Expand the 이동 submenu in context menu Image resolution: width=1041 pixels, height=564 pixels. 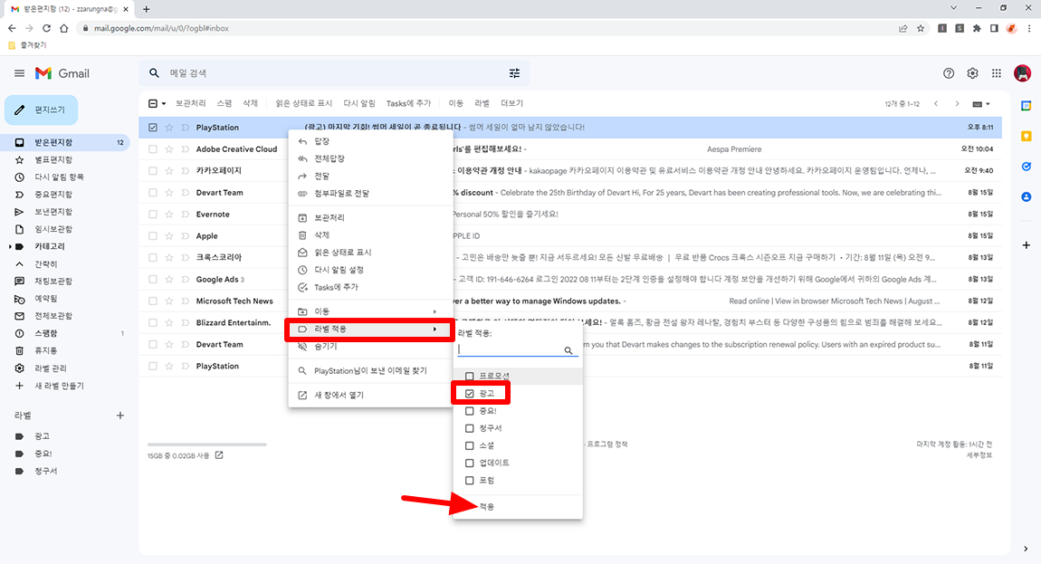(368, 311)
